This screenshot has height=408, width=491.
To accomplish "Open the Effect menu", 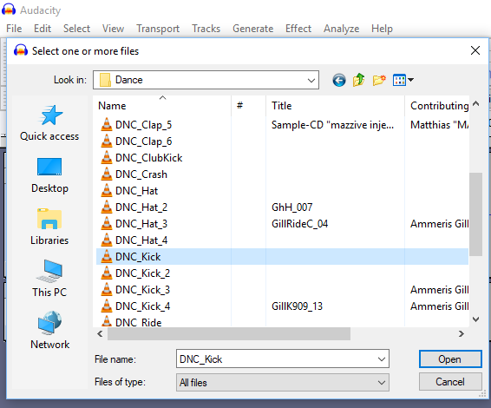I will 298,29.
